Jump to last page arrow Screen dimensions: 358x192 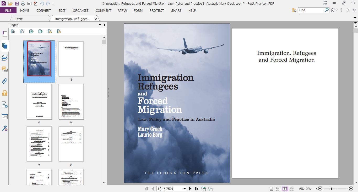click(x=197, y=189)
